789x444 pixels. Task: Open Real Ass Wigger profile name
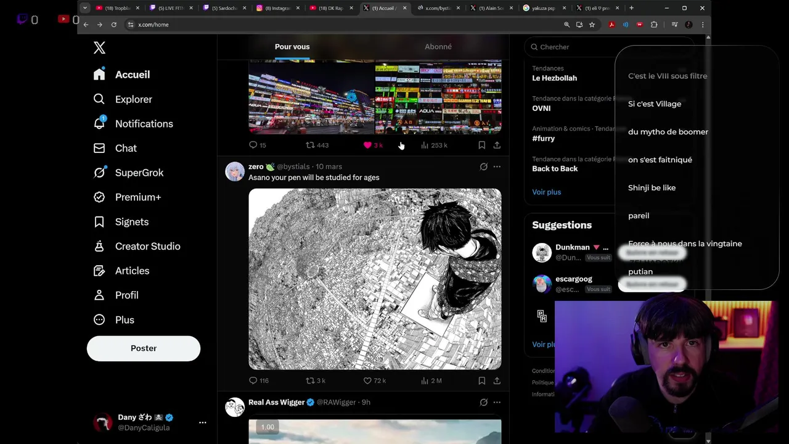[x=276, y=402]
